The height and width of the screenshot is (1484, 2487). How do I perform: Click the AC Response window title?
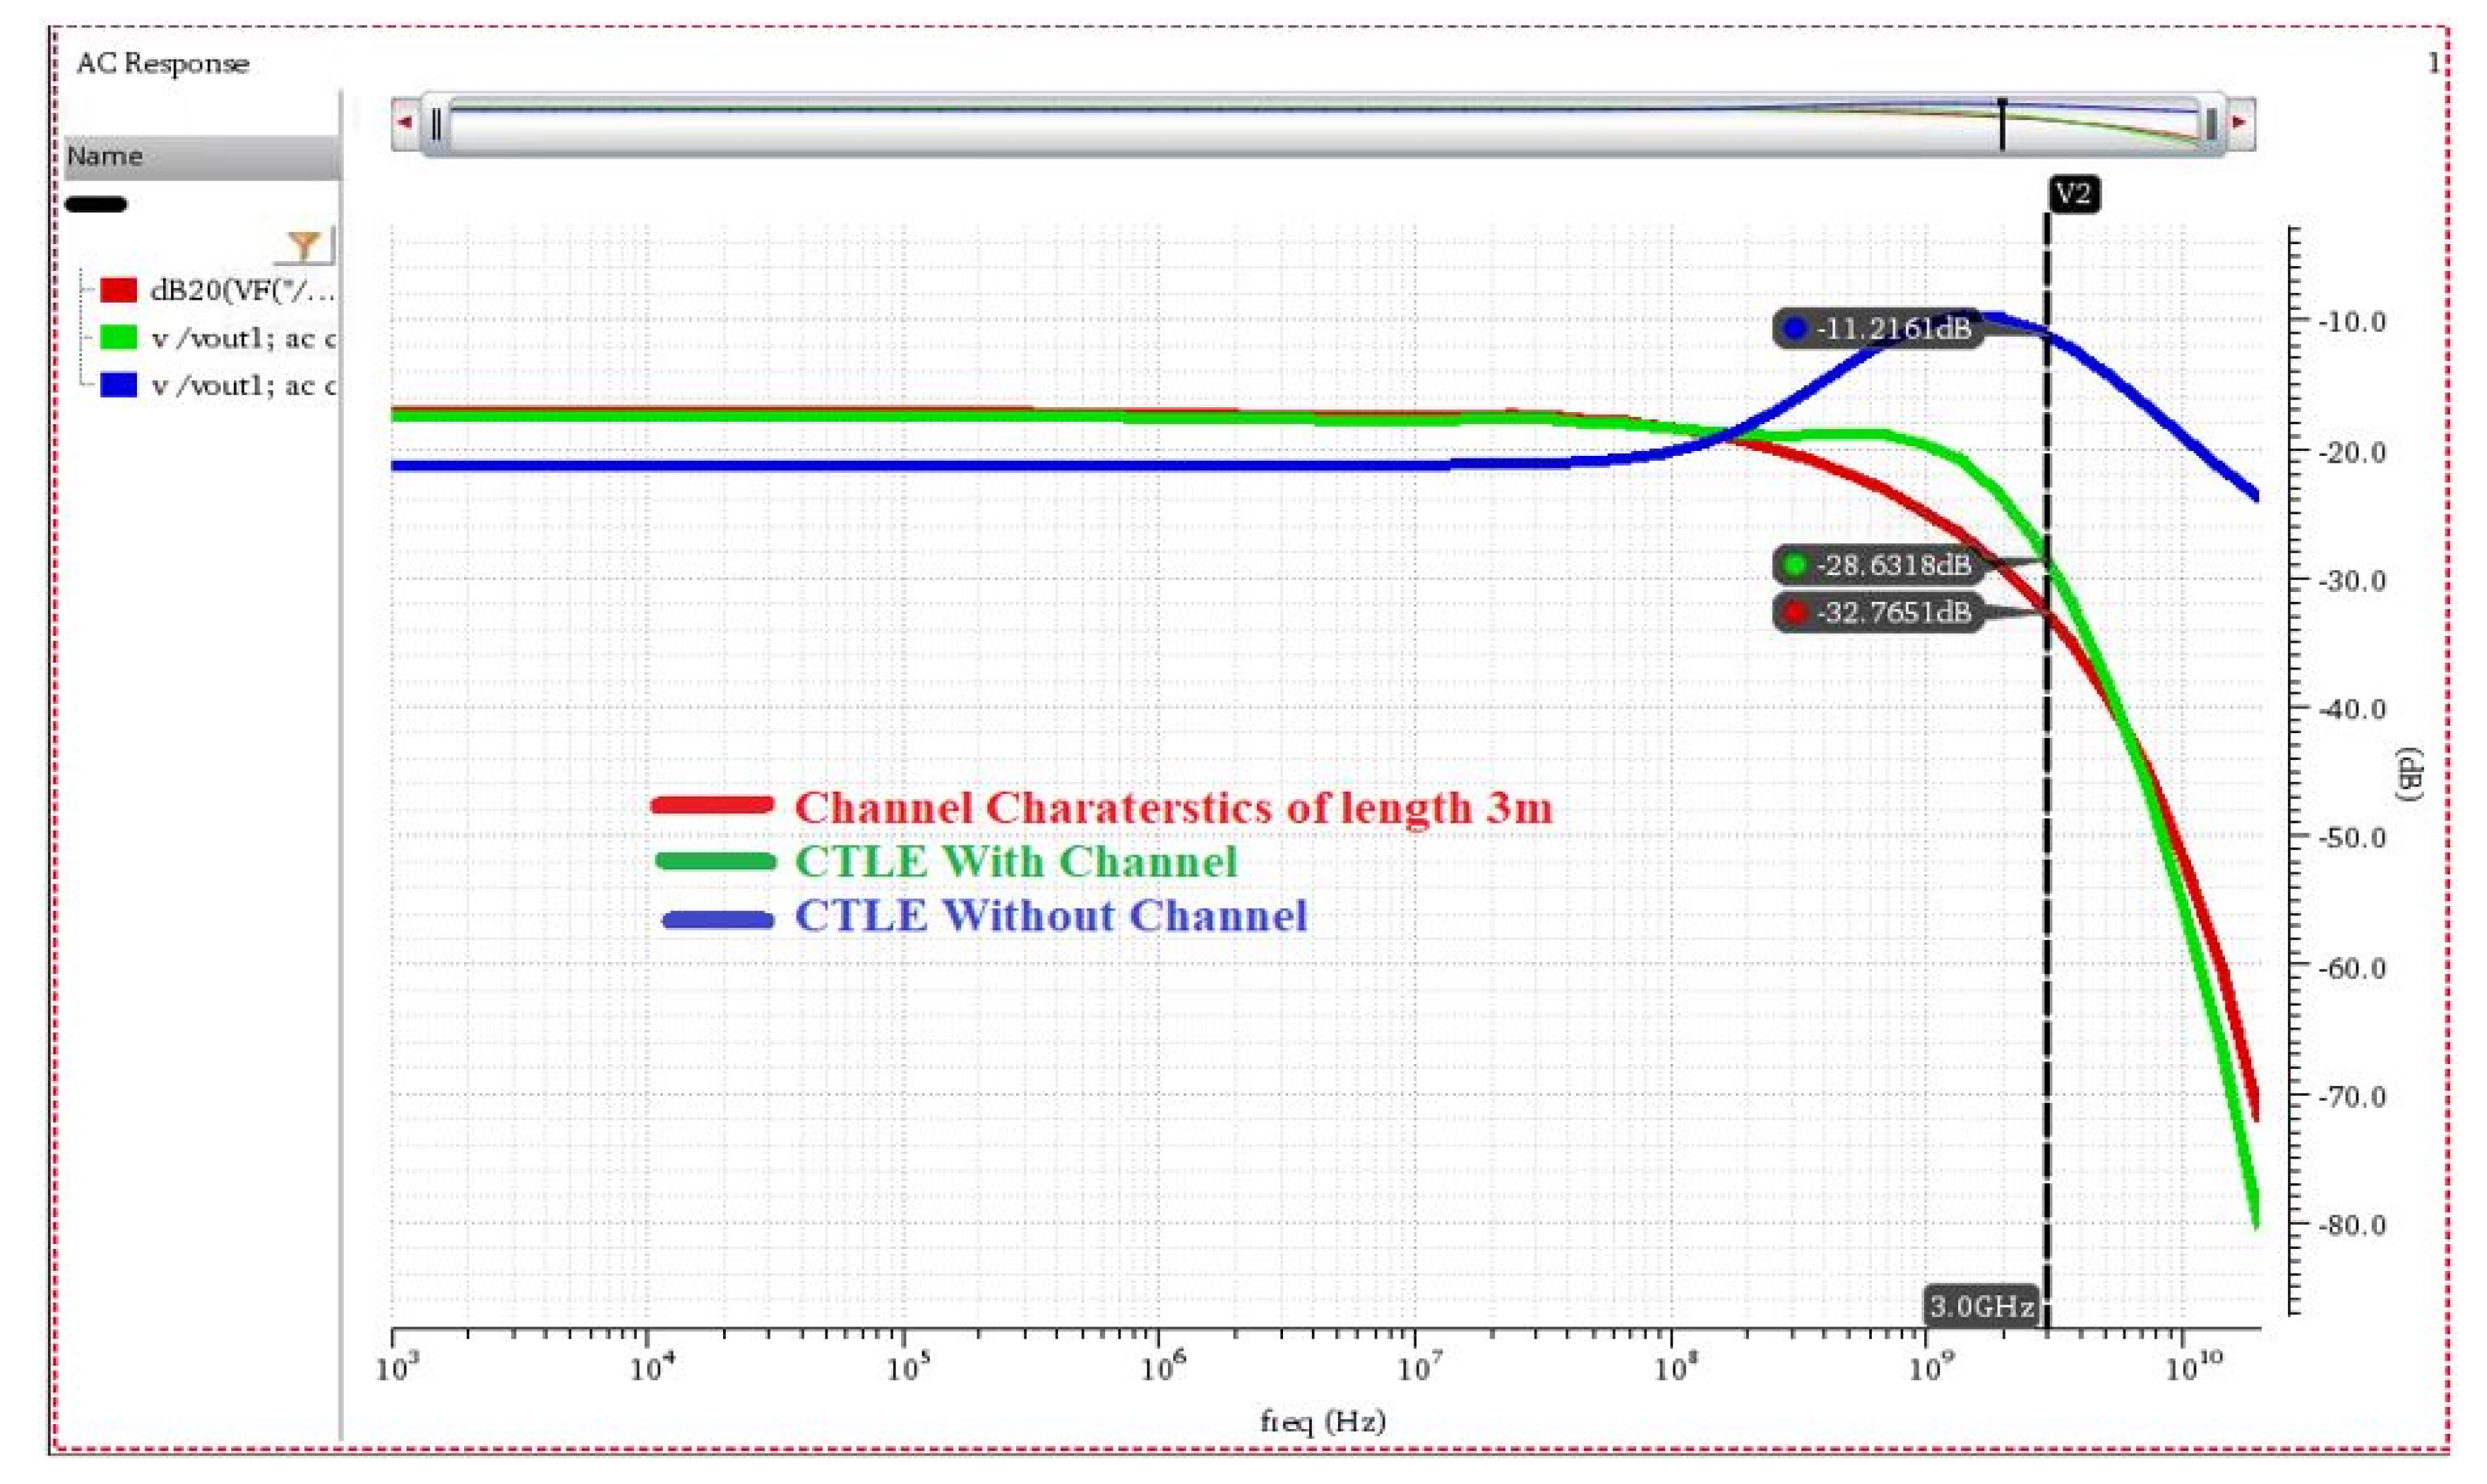click(x=163, y=64)
